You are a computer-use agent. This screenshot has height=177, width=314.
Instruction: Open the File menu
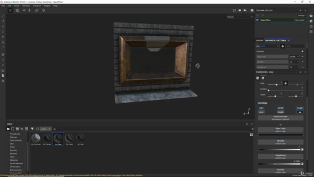[x=3, y=6]
